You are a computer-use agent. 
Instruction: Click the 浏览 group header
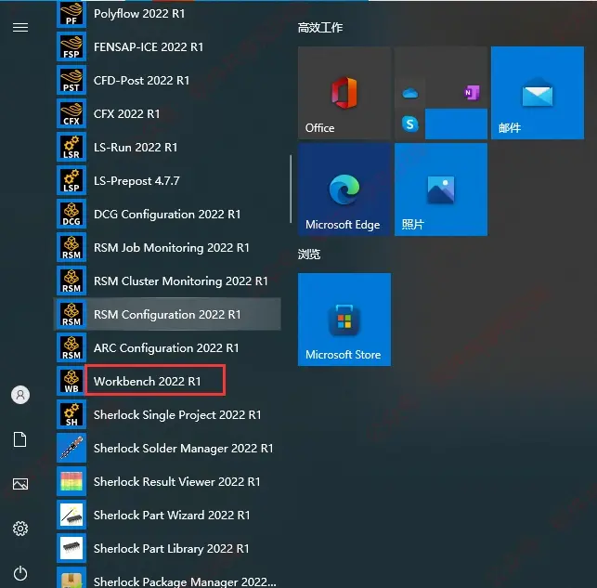309,254
